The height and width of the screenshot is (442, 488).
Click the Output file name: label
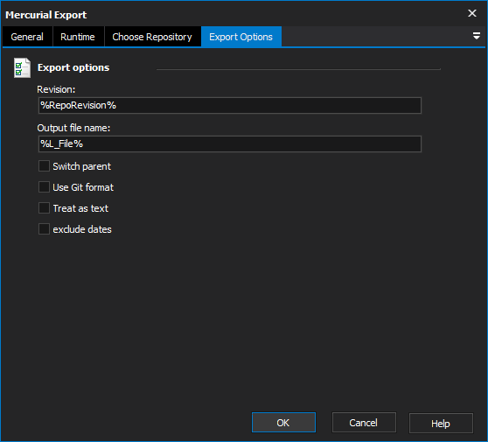73,128
